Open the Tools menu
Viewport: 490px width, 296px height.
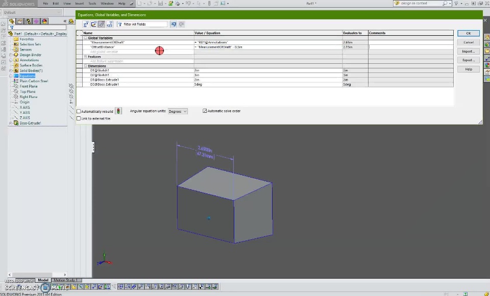pos(92,4)
